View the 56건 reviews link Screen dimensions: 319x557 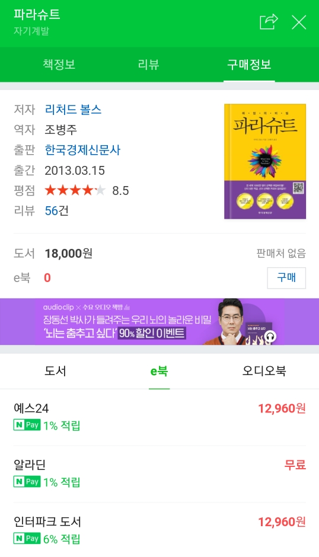56,210
